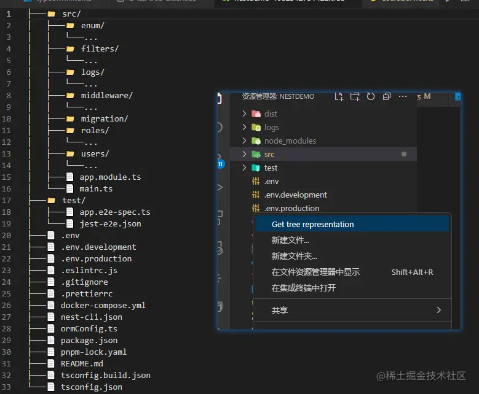The image size is (479, 394).
Task: Click the src/ folder icon in editor tree
Action: pyautogui.click(x=51, y=14)
